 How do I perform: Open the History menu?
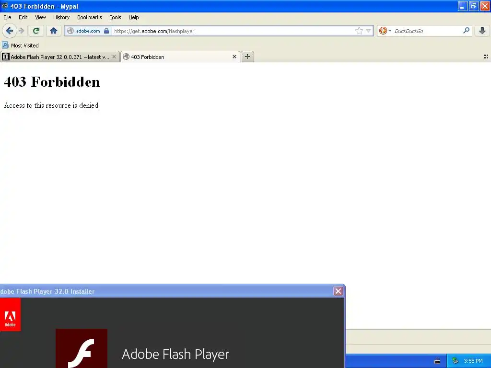[61, 17]
